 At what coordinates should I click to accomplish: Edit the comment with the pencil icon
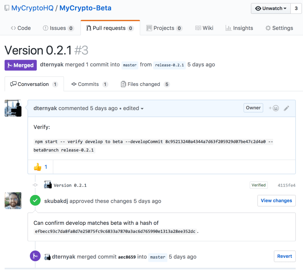[x=287, y=108]
